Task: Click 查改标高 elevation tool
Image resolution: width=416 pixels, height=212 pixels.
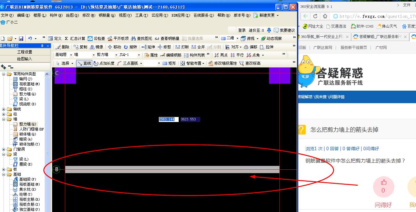Action: [250, 63]
